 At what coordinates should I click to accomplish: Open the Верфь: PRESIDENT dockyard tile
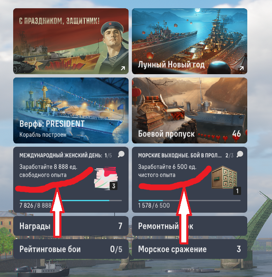(71, 110)
